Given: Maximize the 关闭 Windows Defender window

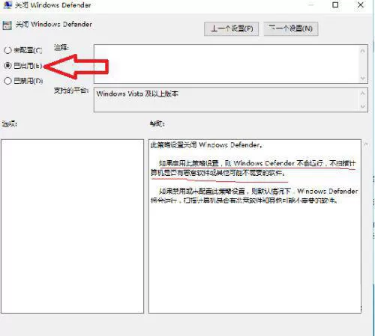Looking at the screenshot, I should [x=335, y=4].
